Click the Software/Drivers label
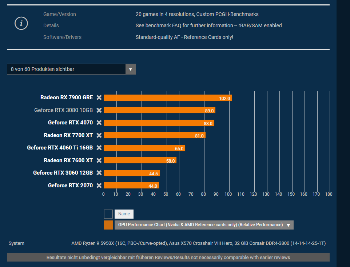The width and height of the screenshot is (350, 267). [62, 37]
